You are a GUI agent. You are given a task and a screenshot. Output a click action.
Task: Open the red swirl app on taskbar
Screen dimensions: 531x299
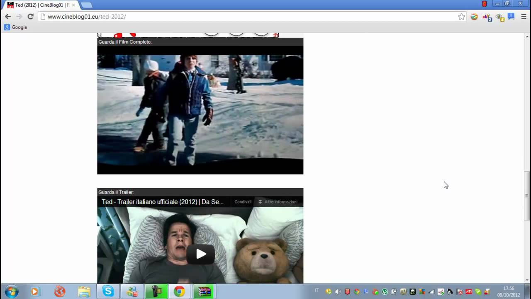coord(60,292)
